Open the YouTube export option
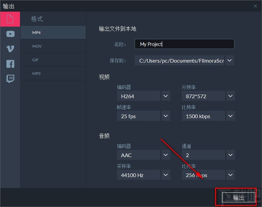 click(x=10, y=34)
